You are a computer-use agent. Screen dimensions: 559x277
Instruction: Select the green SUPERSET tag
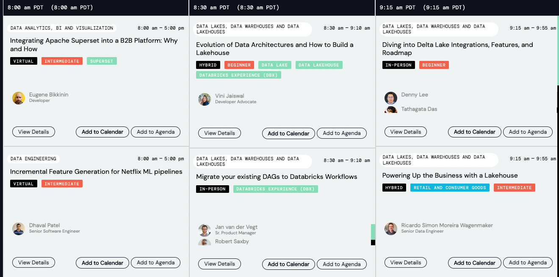[x=102, y=61]
